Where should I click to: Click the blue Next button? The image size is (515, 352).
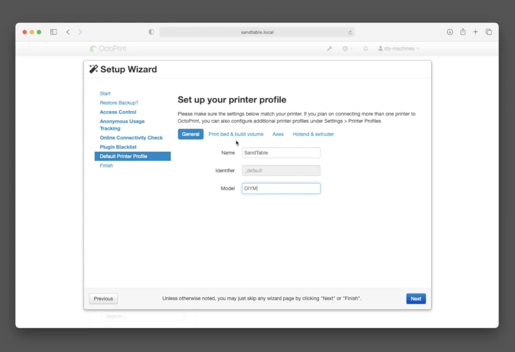click(416, 299)
